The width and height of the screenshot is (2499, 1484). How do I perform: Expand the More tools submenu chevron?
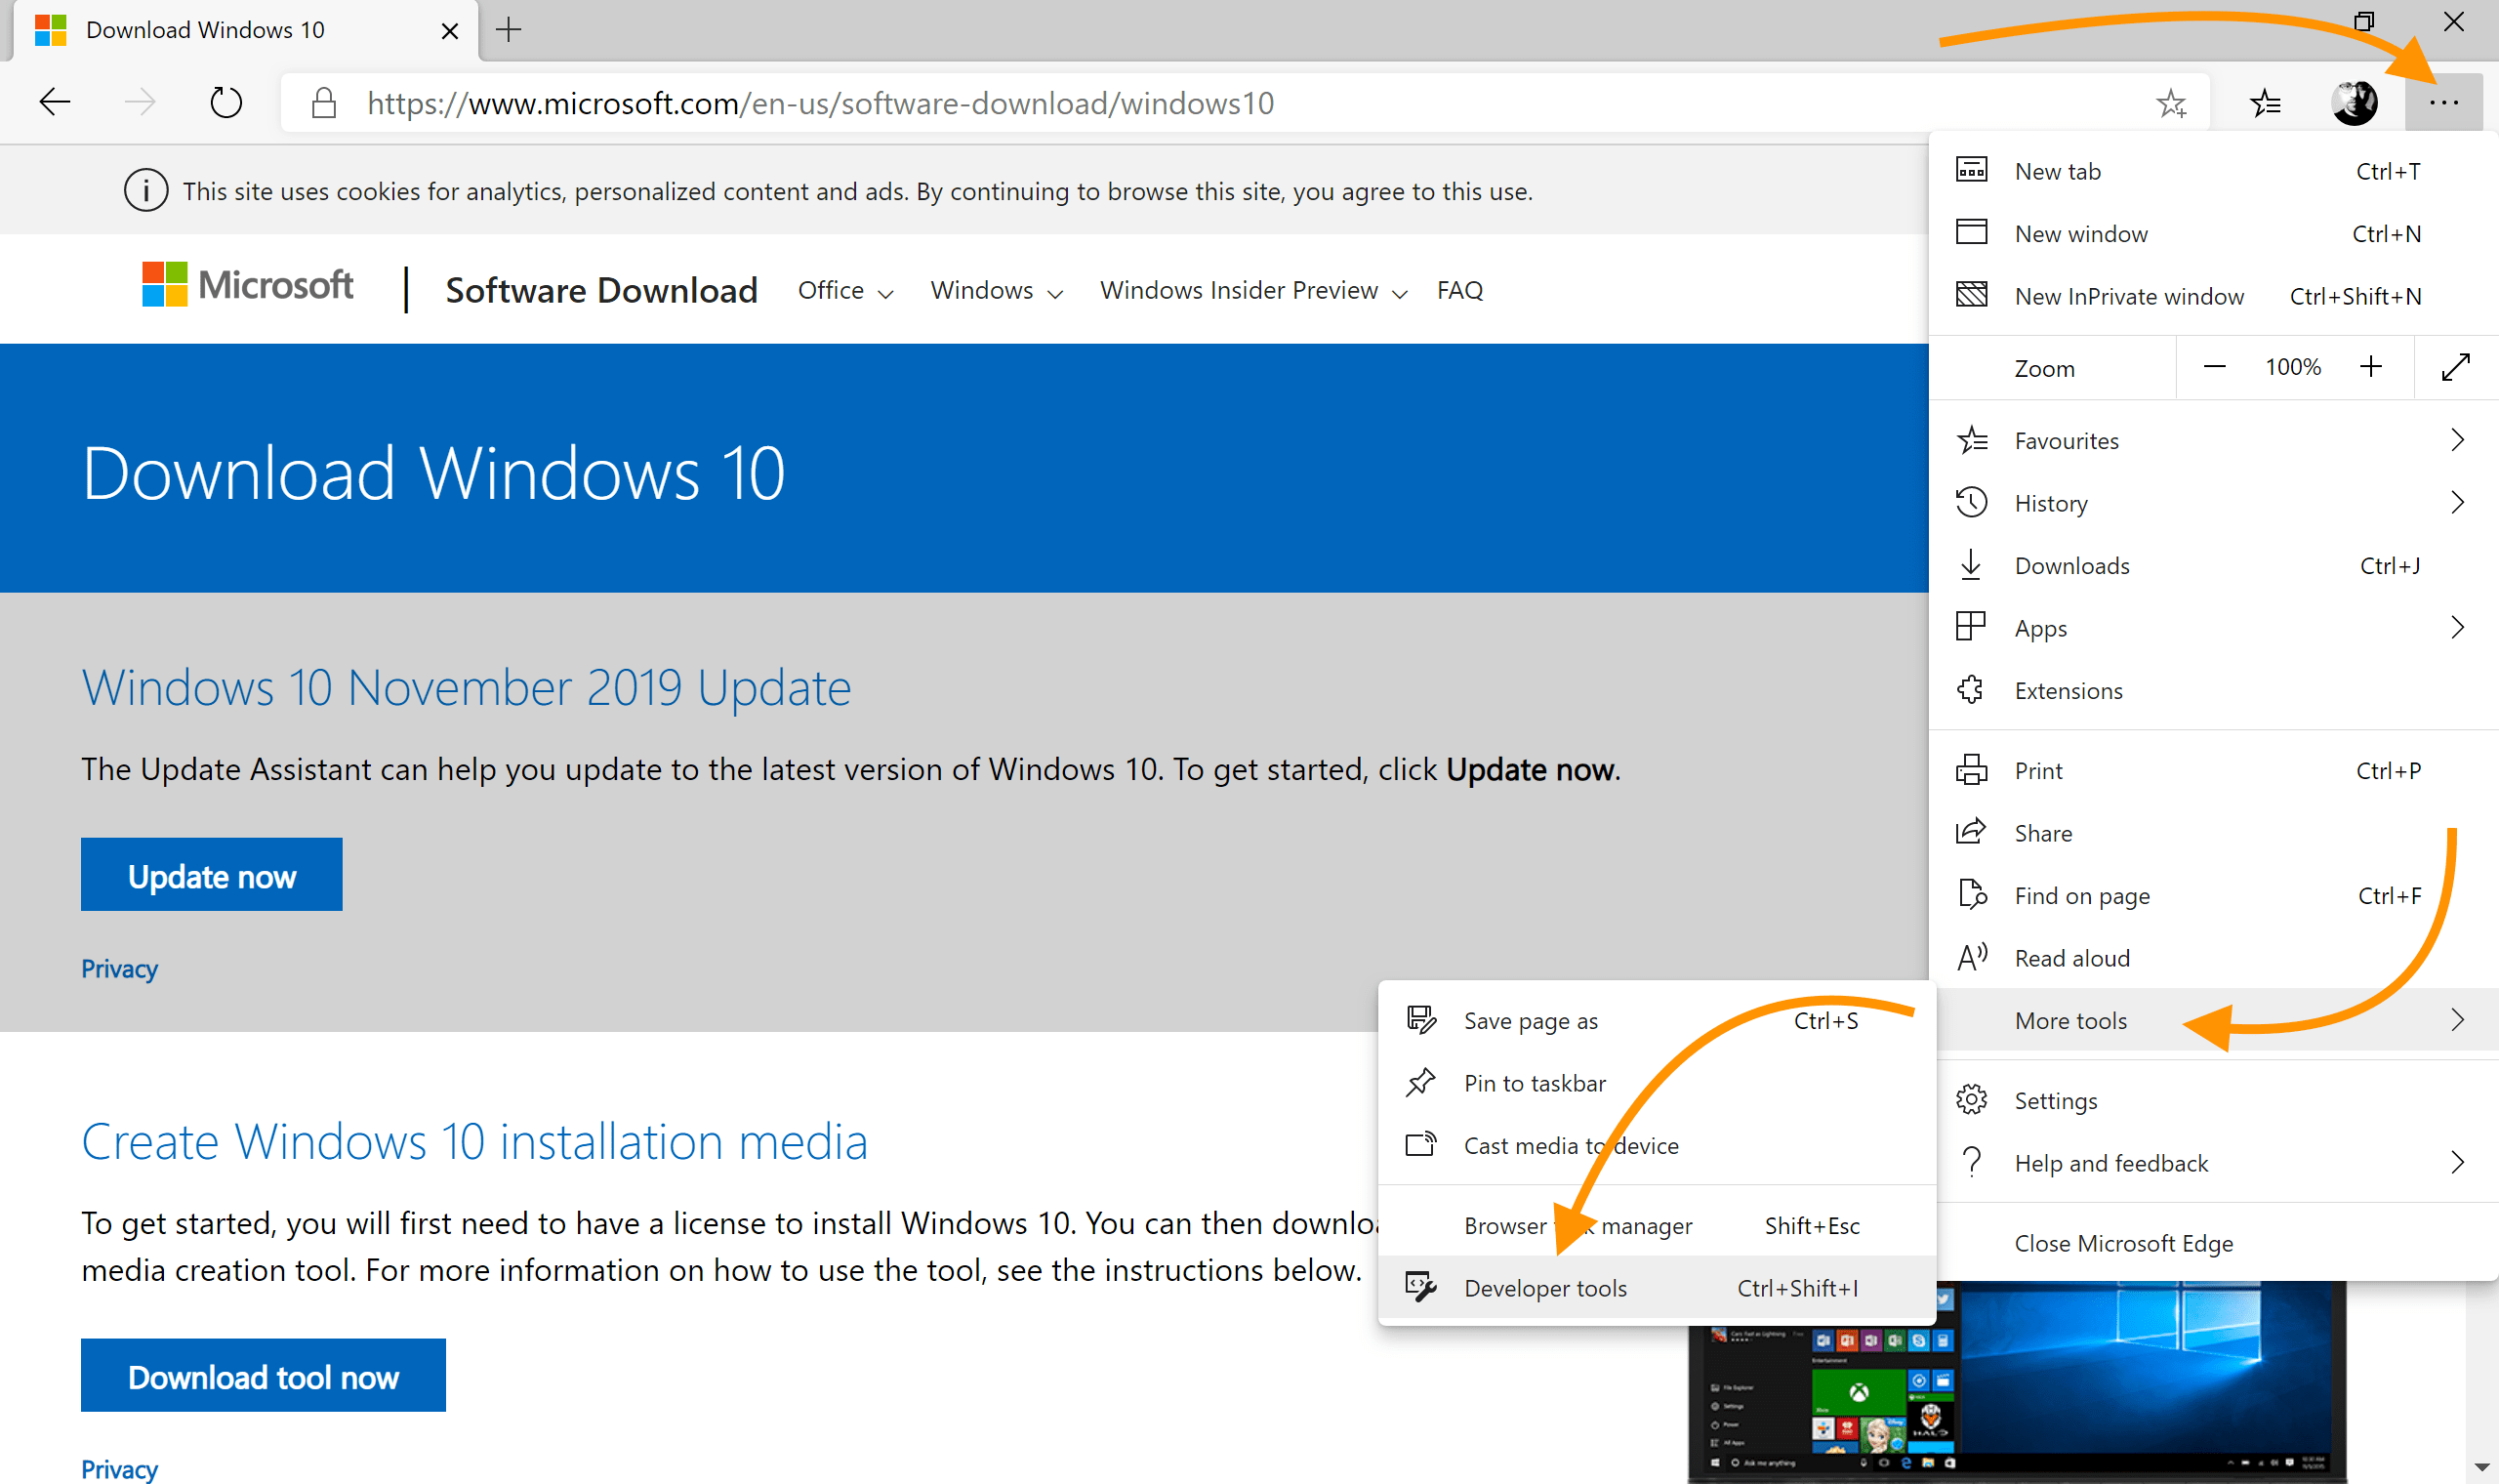pos(2458,1020)
